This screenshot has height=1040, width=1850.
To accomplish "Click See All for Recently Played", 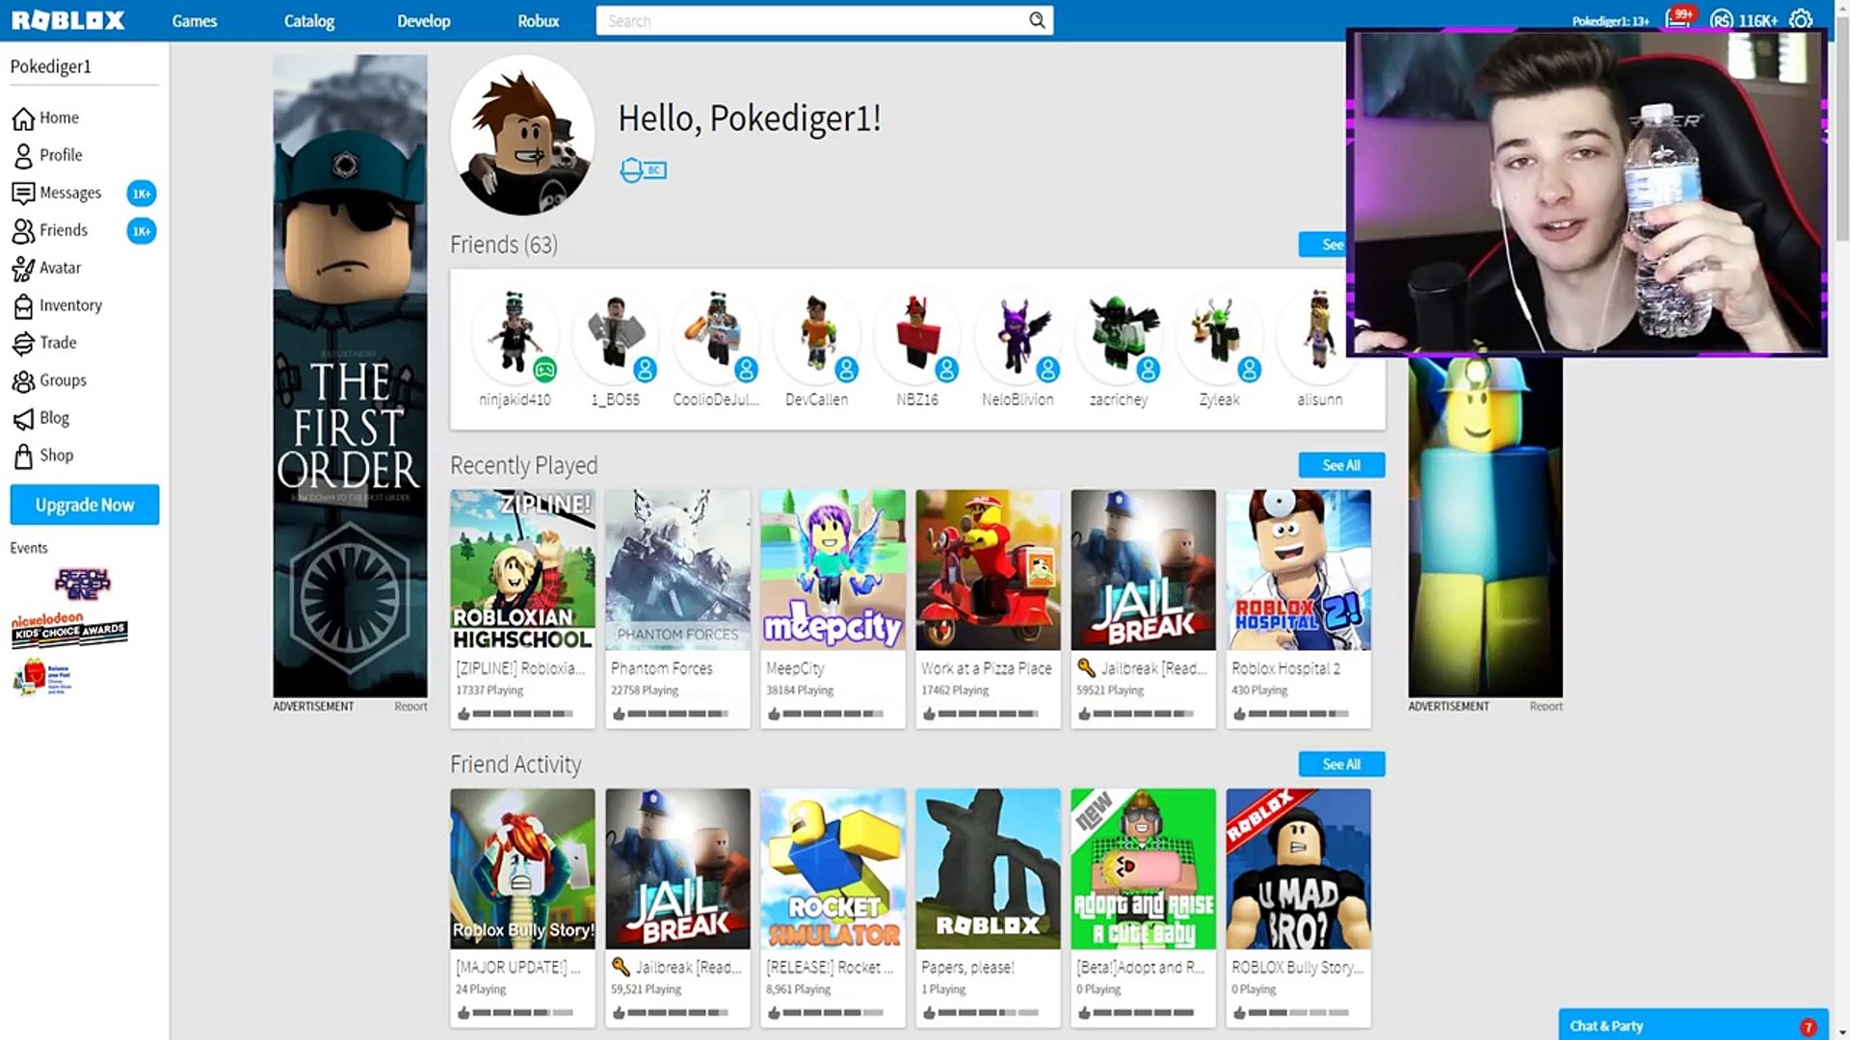I will coord(1340,465).
